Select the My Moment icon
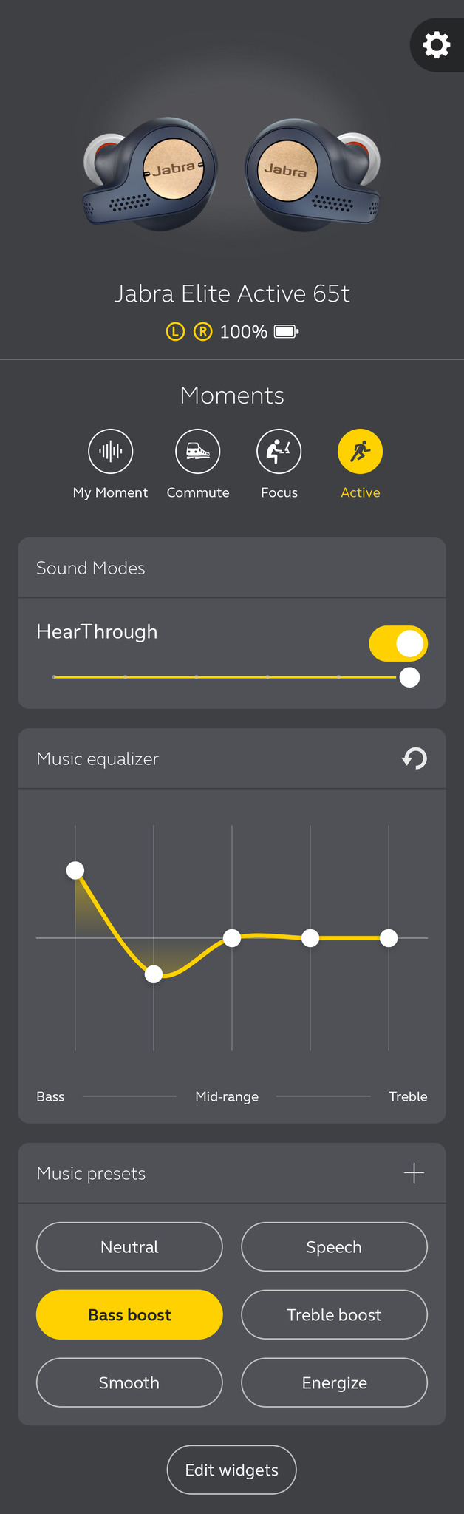This screenshot has width=464, height=1514. point(110,451)
